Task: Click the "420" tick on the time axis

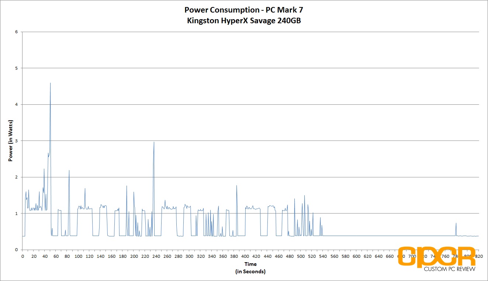Action: pyautogui.click(x=256, y=256)
